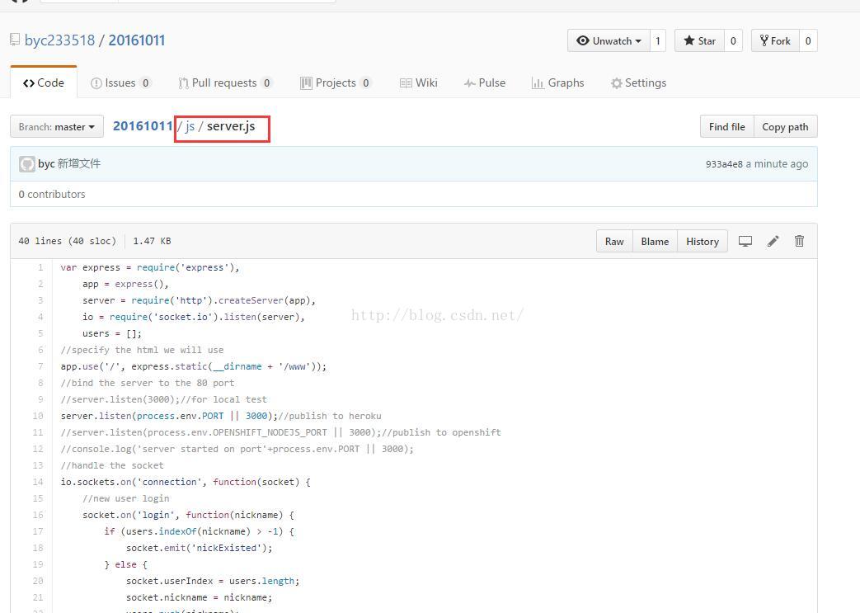Open the desktop view monitor icon
This screenshot has width=860, height=613.
tap(745, 241)
